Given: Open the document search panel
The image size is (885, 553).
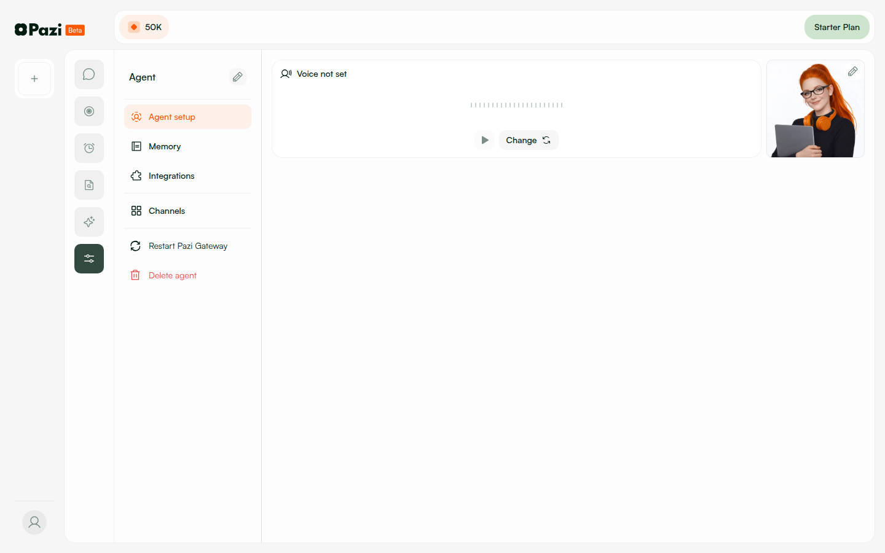Looking at the screenshot, I should click(x=88, y=184).
